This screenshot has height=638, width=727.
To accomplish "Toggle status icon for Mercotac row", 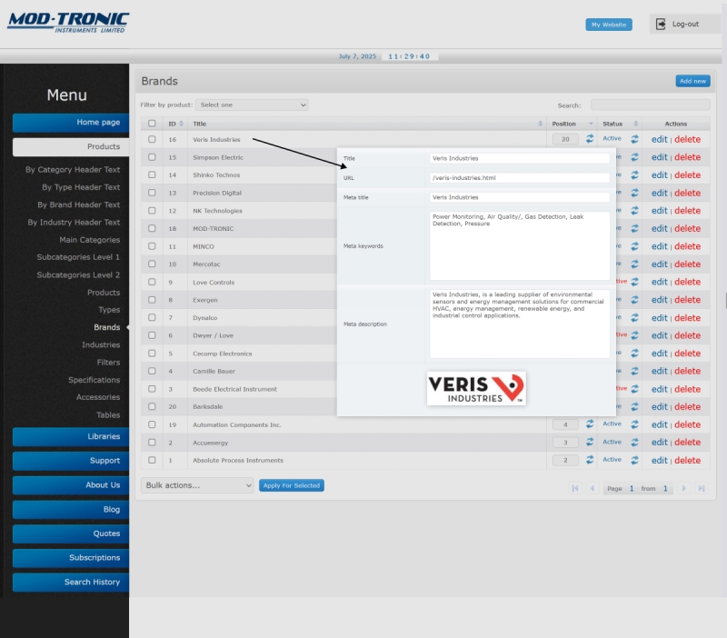I will click(x=634, y=264).
